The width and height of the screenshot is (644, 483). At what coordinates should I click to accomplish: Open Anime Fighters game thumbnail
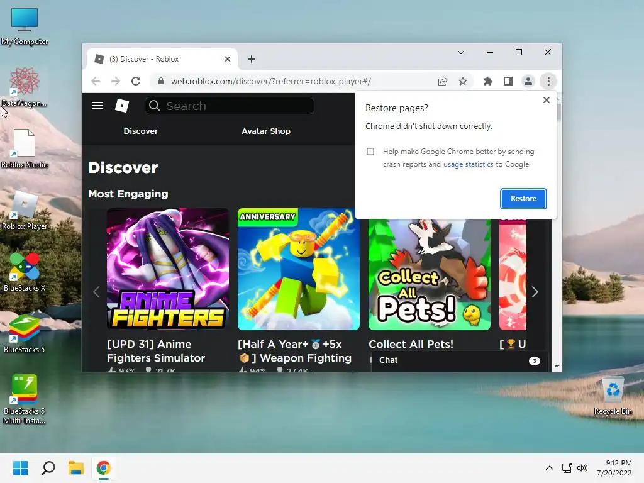pos(167,269)
